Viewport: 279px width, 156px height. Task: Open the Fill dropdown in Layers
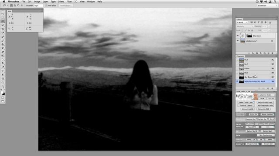pos(269,30)
